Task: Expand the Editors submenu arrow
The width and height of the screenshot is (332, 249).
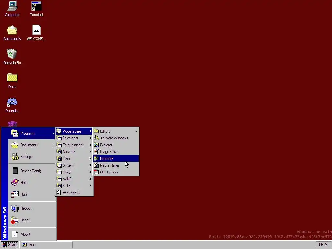Action: [136, 131]
